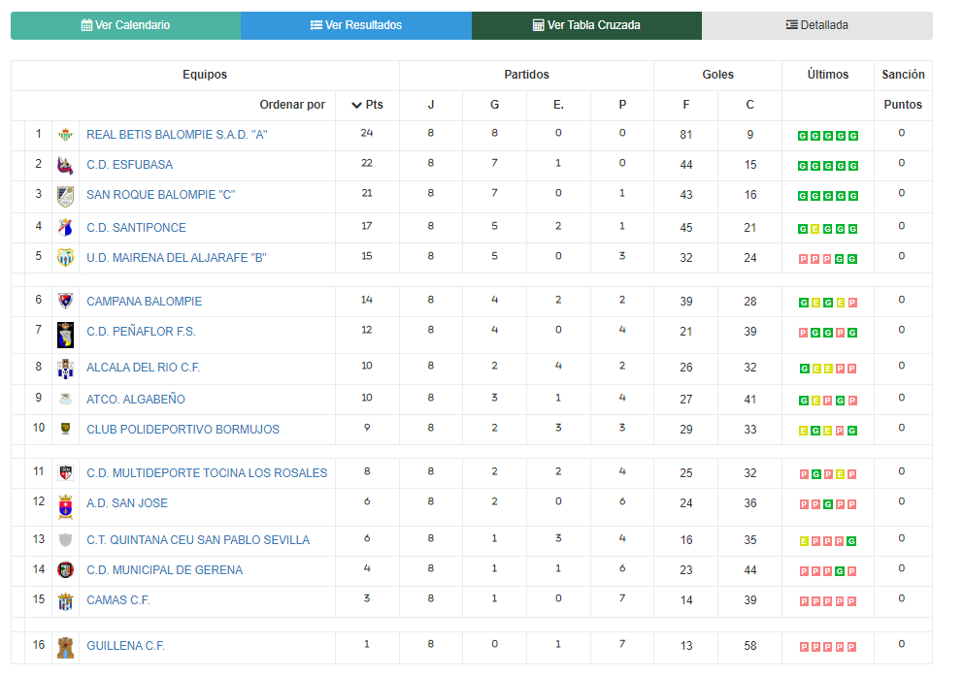Open U.D. MAIRENA DEL ALJARAFE "B" link
The height and width of the screenshot is (676, 964).
click(177, 258)
